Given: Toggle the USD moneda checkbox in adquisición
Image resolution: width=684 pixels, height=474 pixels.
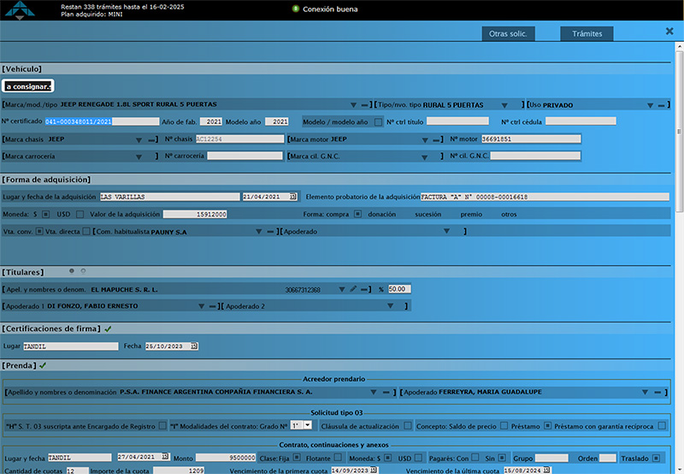Looking at the screenshot, I should [x=79, y=214].
